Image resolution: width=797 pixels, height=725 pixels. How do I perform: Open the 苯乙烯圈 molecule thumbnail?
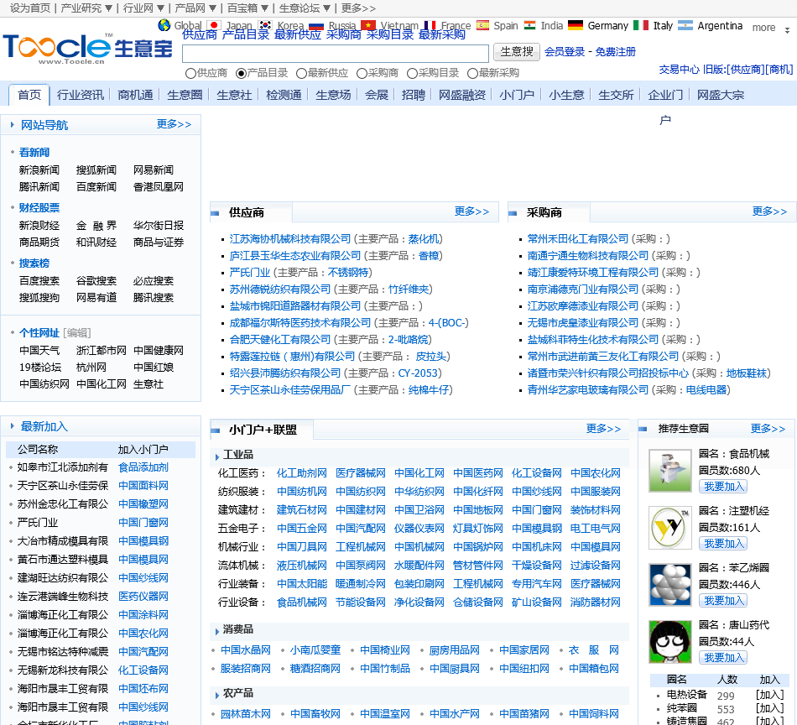(670, 585)
